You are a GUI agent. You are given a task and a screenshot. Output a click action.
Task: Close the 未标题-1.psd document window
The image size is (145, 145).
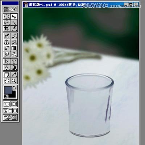136,4
